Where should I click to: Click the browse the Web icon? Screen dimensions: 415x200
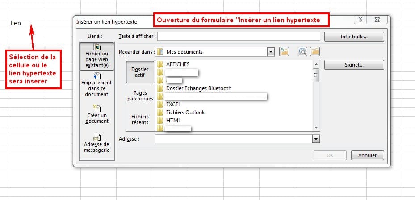[302, 52]
